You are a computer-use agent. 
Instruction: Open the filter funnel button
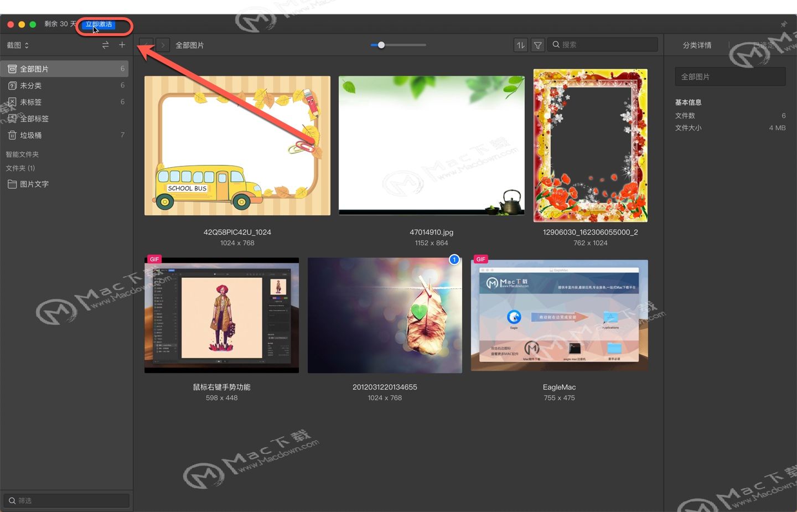537,45
